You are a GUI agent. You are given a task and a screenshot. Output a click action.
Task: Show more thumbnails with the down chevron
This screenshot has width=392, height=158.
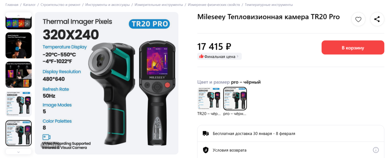(x=18, y=152)
